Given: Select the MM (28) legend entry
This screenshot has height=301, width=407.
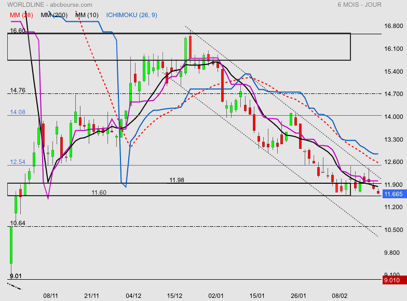Looking at the screenshot, I should click(x=21, y=15).
